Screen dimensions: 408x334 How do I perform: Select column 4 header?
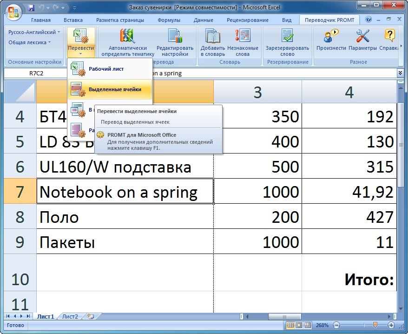point(349,92)
